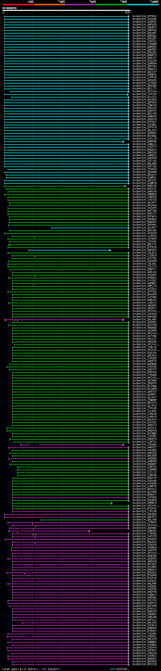
Task: Click the cyan 100% identity legend bar
Action: coord(143,5)
